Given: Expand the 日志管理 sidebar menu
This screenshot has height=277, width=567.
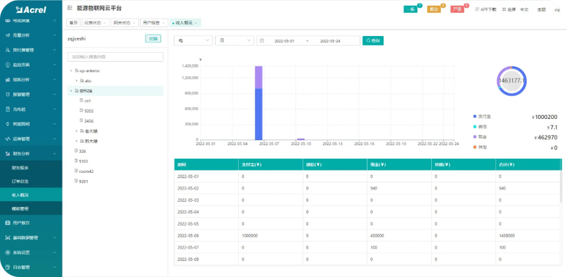Looking at the screenshot, I should tap(54, 267).
